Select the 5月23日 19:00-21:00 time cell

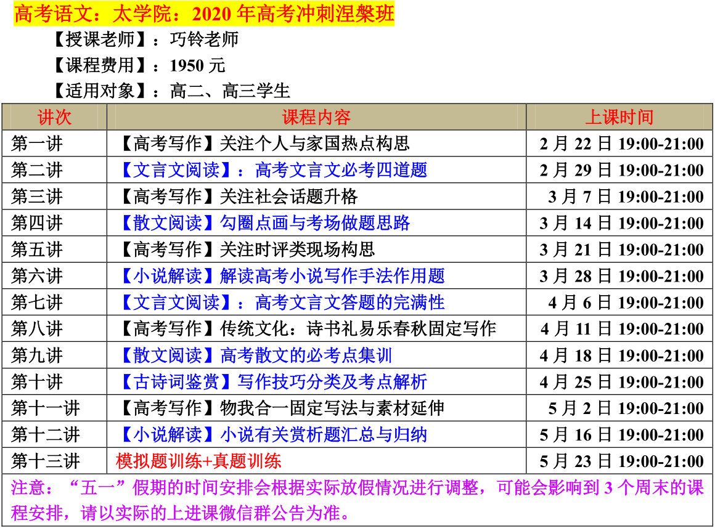[621, 461]
